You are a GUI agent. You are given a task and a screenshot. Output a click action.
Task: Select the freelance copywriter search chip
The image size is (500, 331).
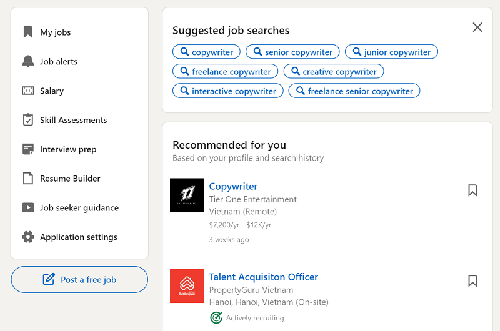225,72
